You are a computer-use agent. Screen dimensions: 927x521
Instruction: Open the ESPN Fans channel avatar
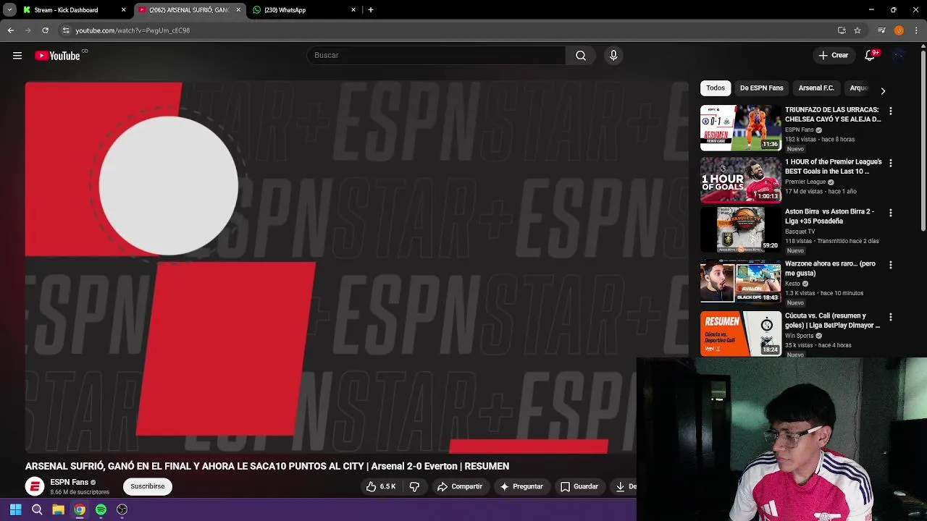[35, 487]
